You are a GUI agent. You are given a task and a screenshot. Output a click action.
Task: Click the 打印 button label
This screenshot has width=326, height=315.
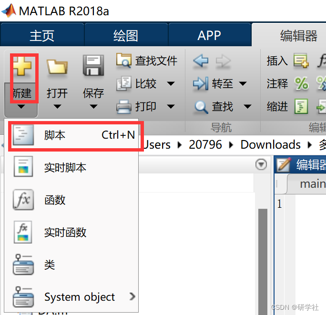(x=146, y=107)
